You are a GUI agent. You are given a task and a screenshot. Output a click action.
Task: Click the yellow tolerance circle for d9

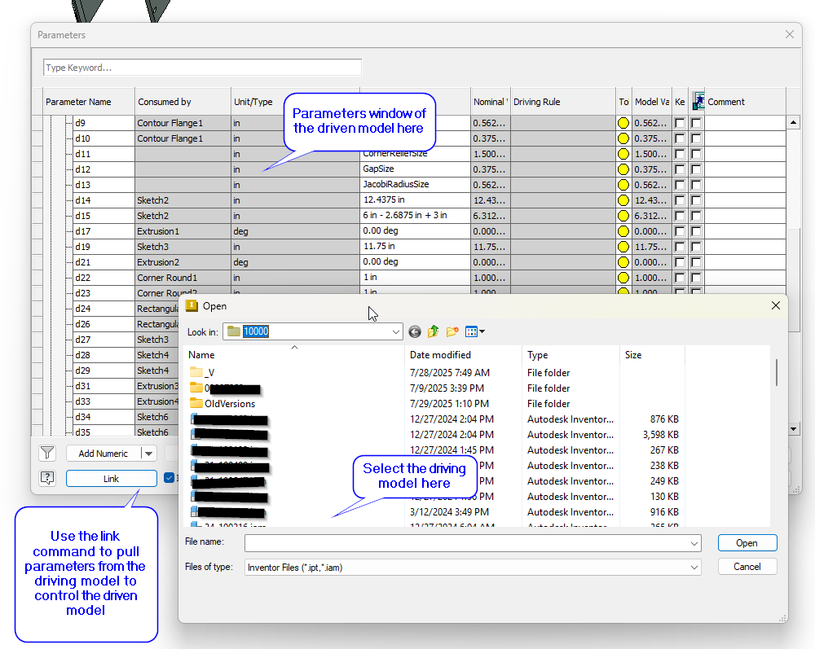[x=623, y=123]
